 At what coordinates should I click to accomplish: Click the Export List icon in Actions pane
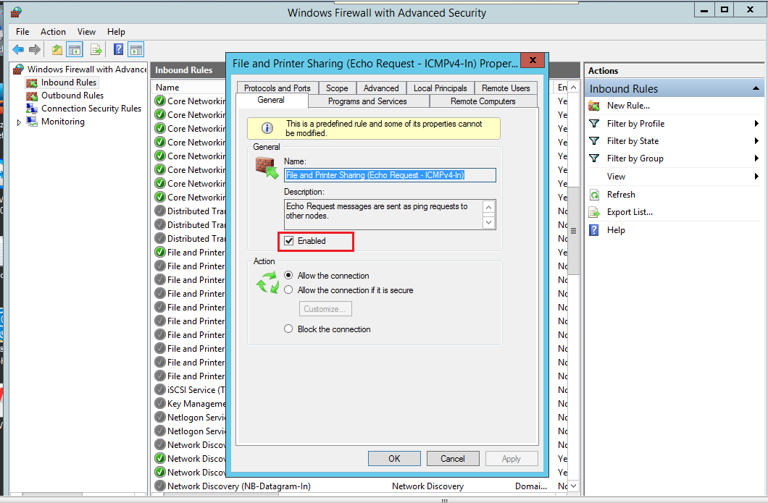coord(594,212)
